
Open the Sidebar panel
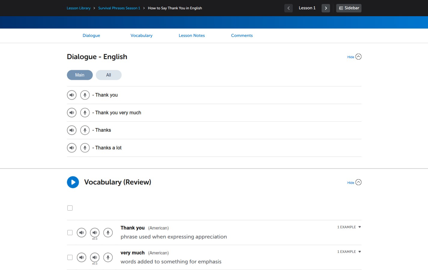(x=349, y=8)
